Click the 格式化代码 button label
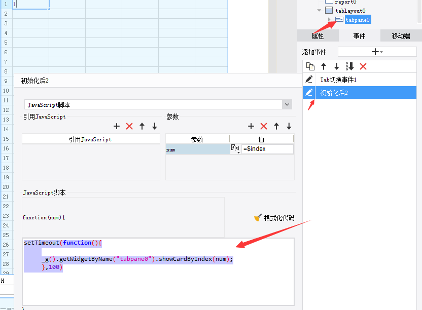This screenshot has width=422, height=310. pyautogui.click(x=279, y=218)
